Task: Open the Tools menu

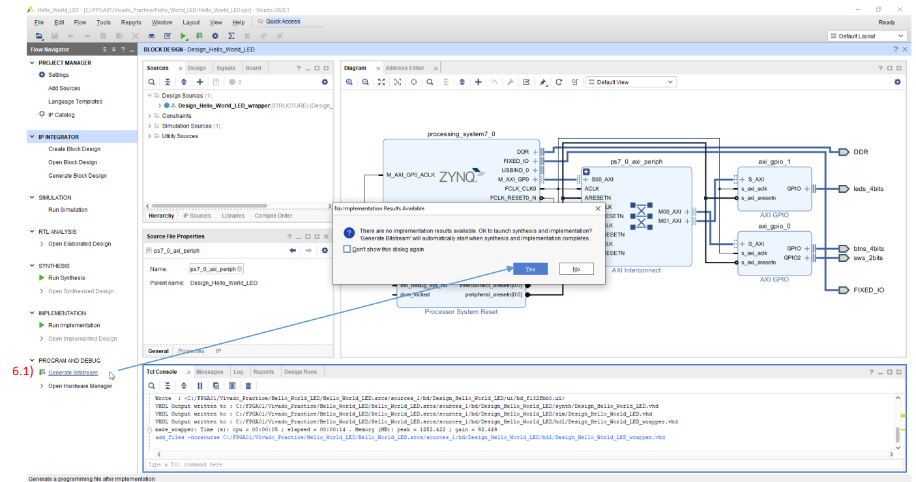Action: (104, 22)
